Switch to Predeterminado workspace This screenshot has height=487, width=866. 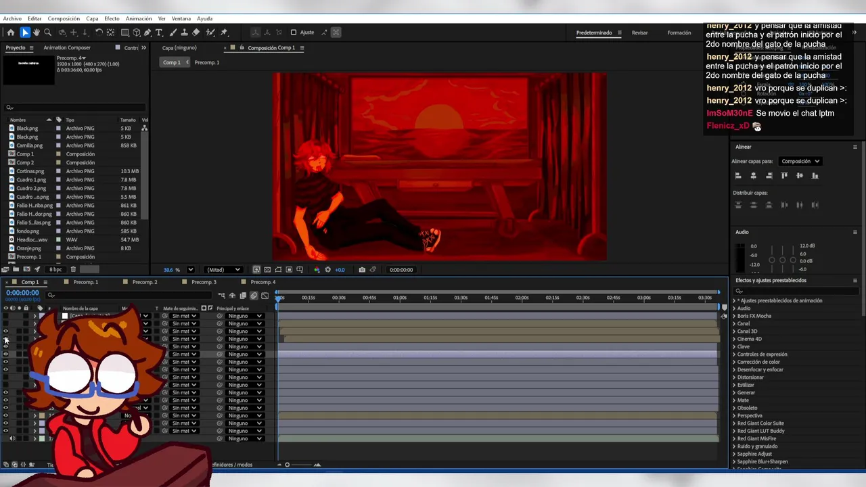click(x=594, y=32)
